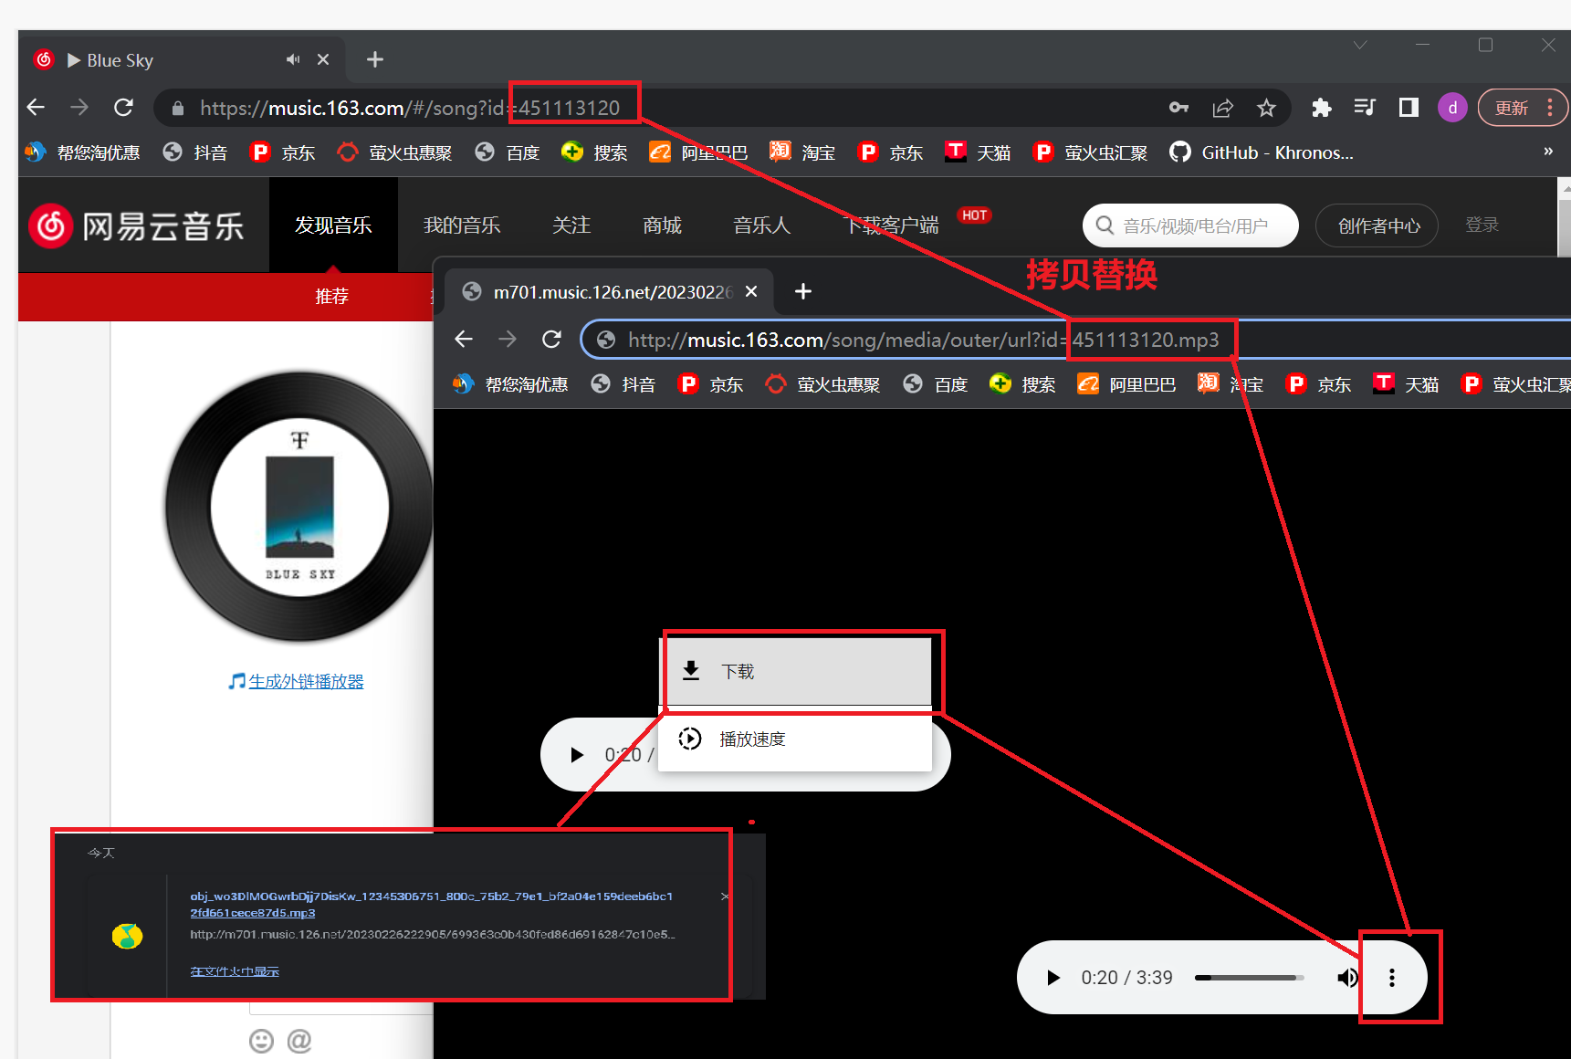Click the address bar with 451113120.mp3 URL
1571x1059 pixels.
pyautogui.click(x=1075, y=340)
